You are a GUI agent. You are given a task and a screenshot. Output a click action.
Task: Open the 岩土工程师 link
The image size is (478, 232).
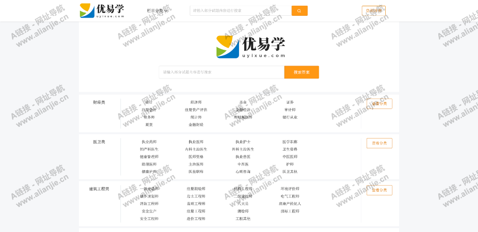point(196,196)
